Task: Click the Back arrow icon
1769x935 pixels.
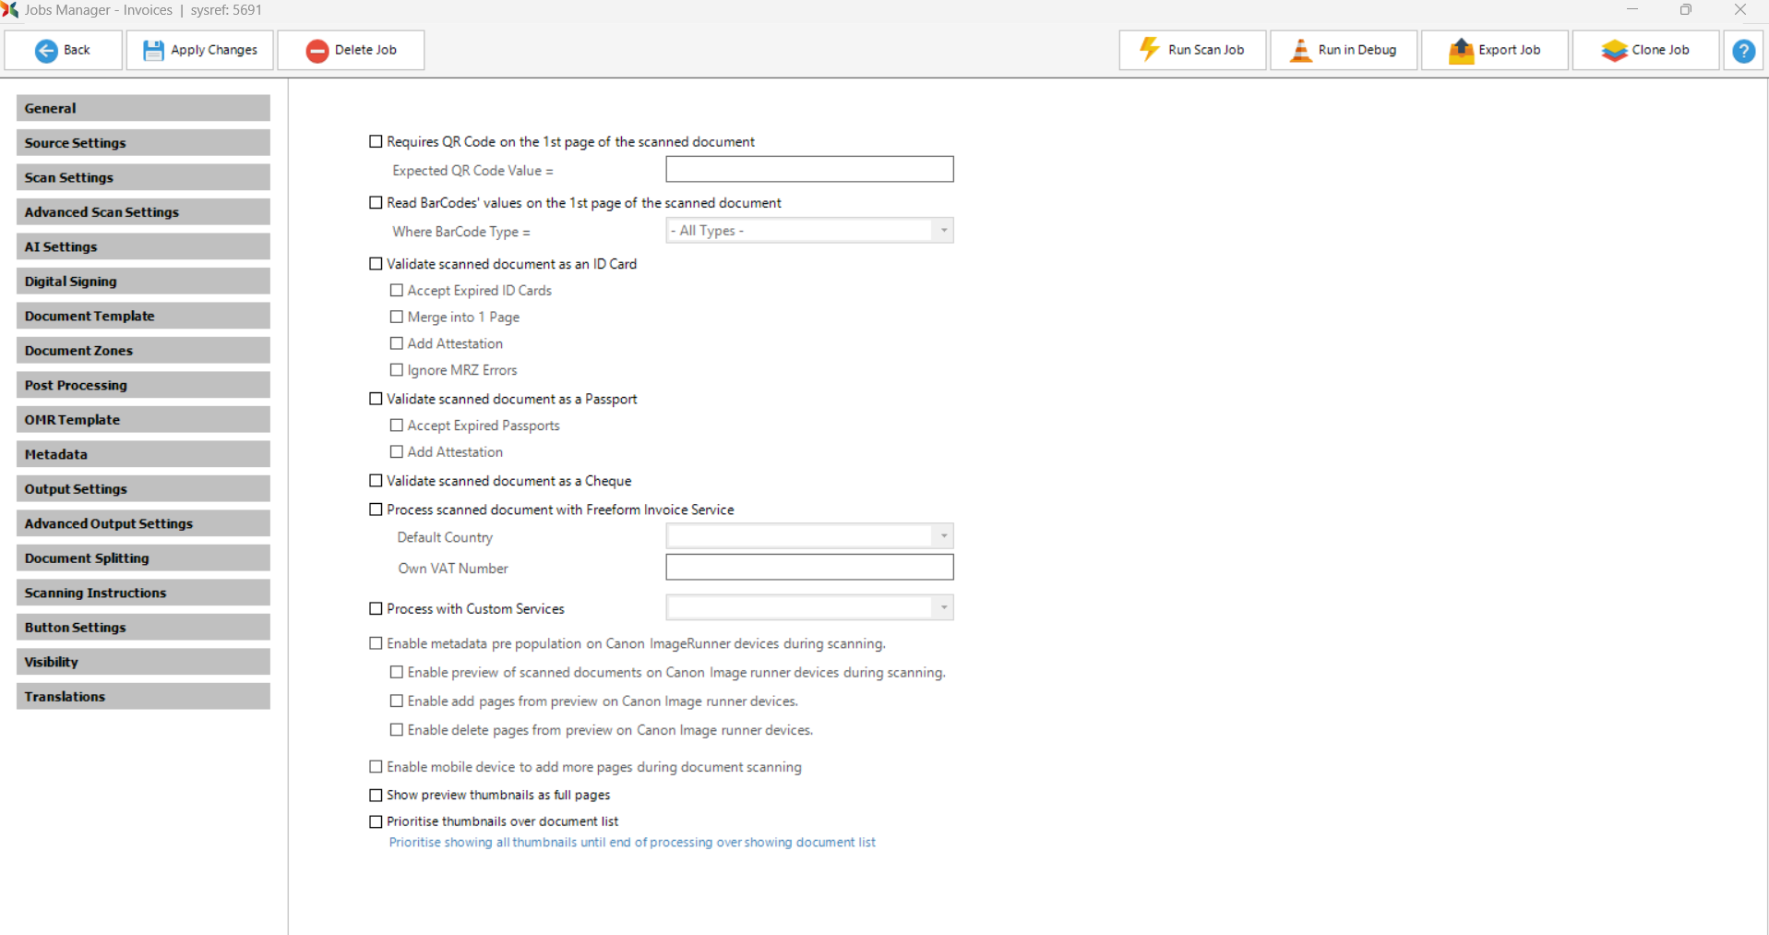Action: pos(46,51)
